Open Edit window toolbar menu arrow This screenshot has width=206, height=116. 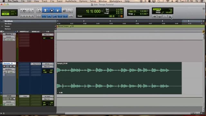(x=204, y=9)
